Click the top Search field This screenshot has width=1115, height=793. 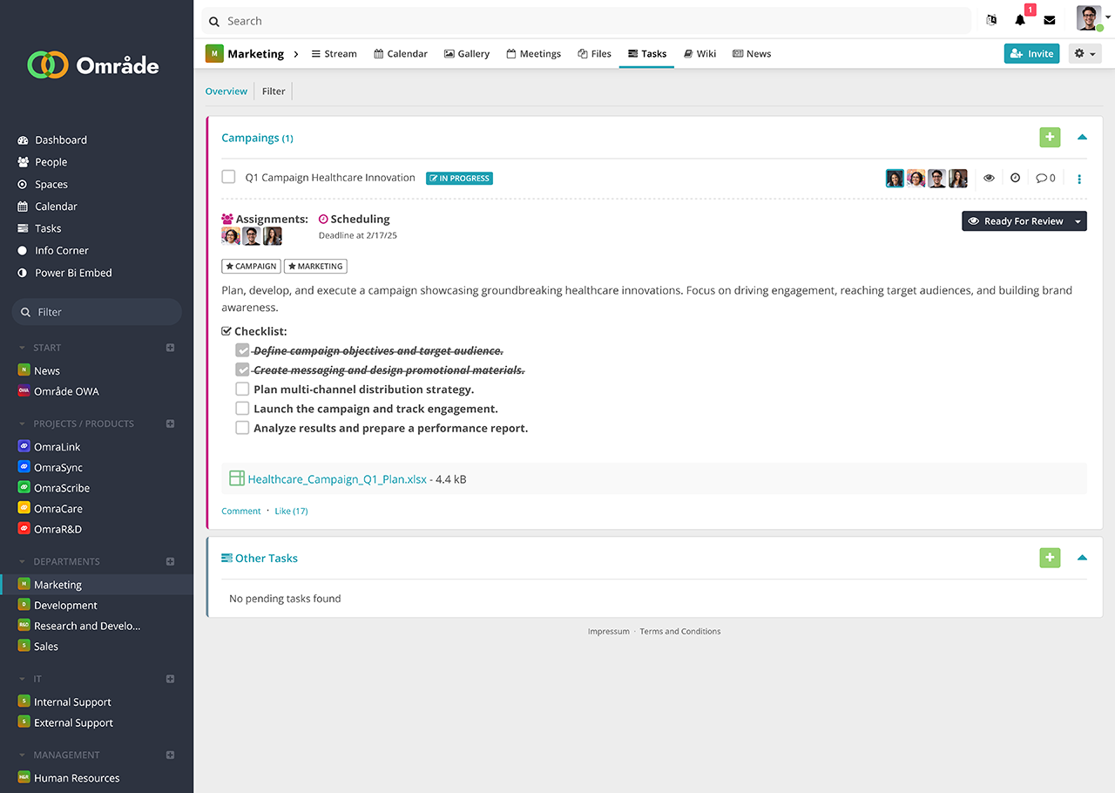pos(585,21)
